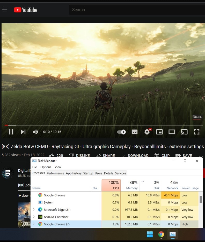Enter fullscreen video mode

coord(197,132)
